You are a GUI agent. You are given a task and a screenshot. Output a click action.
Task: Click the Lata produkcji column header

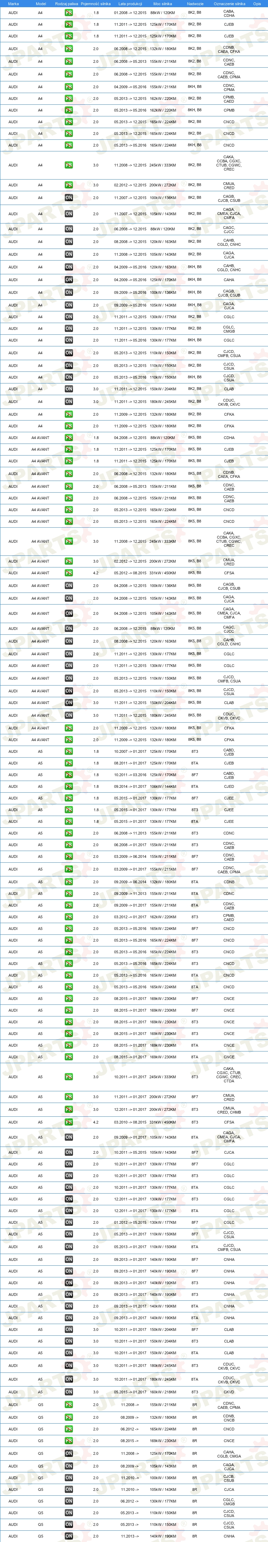point(131,3)
